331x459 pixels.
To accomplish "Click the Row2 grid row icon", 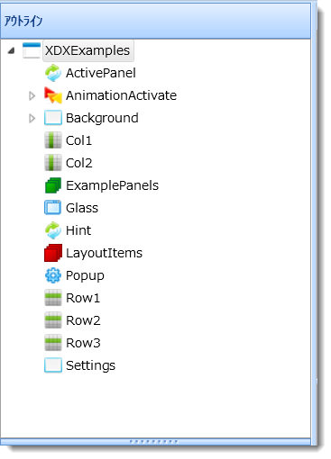I will tap(53, 320).
